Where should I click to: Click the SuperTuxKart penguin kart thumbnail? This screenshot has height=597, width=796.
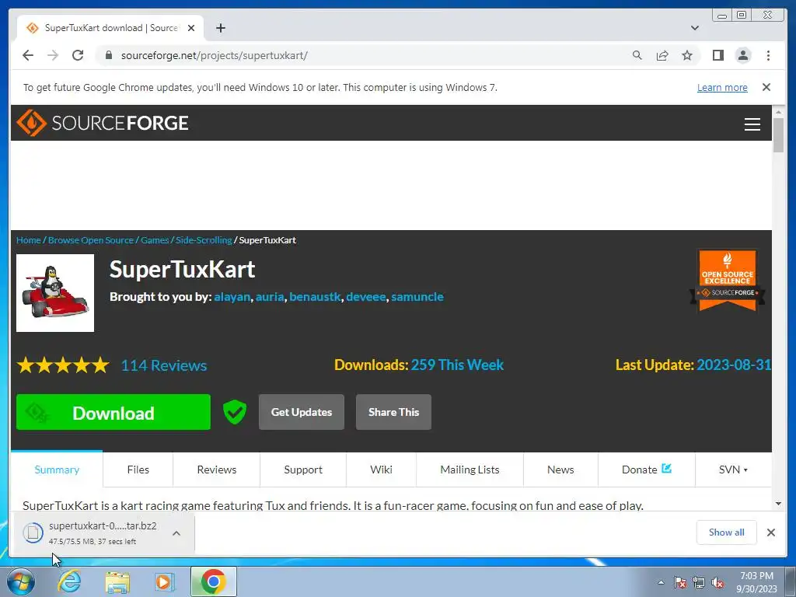(55, 293)
